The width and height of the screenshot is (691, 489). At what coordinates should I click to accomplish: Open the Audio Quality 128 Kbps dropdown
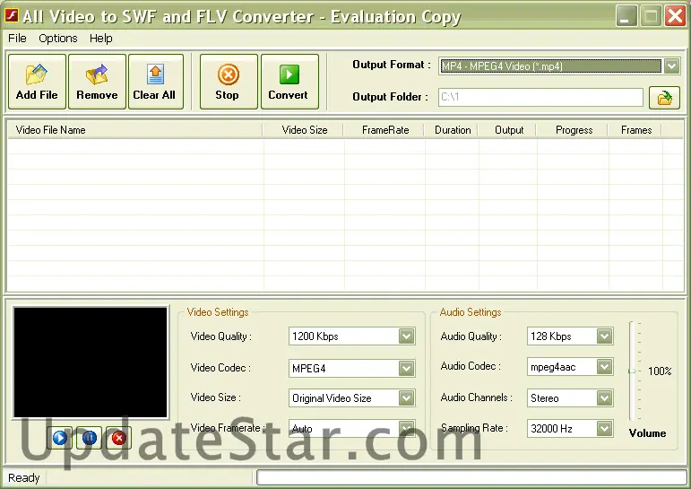tap(605, 336)
